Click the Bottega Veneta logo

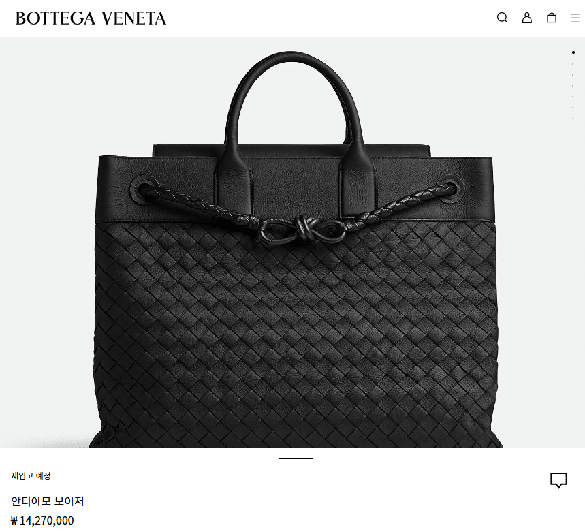(91, 18)
